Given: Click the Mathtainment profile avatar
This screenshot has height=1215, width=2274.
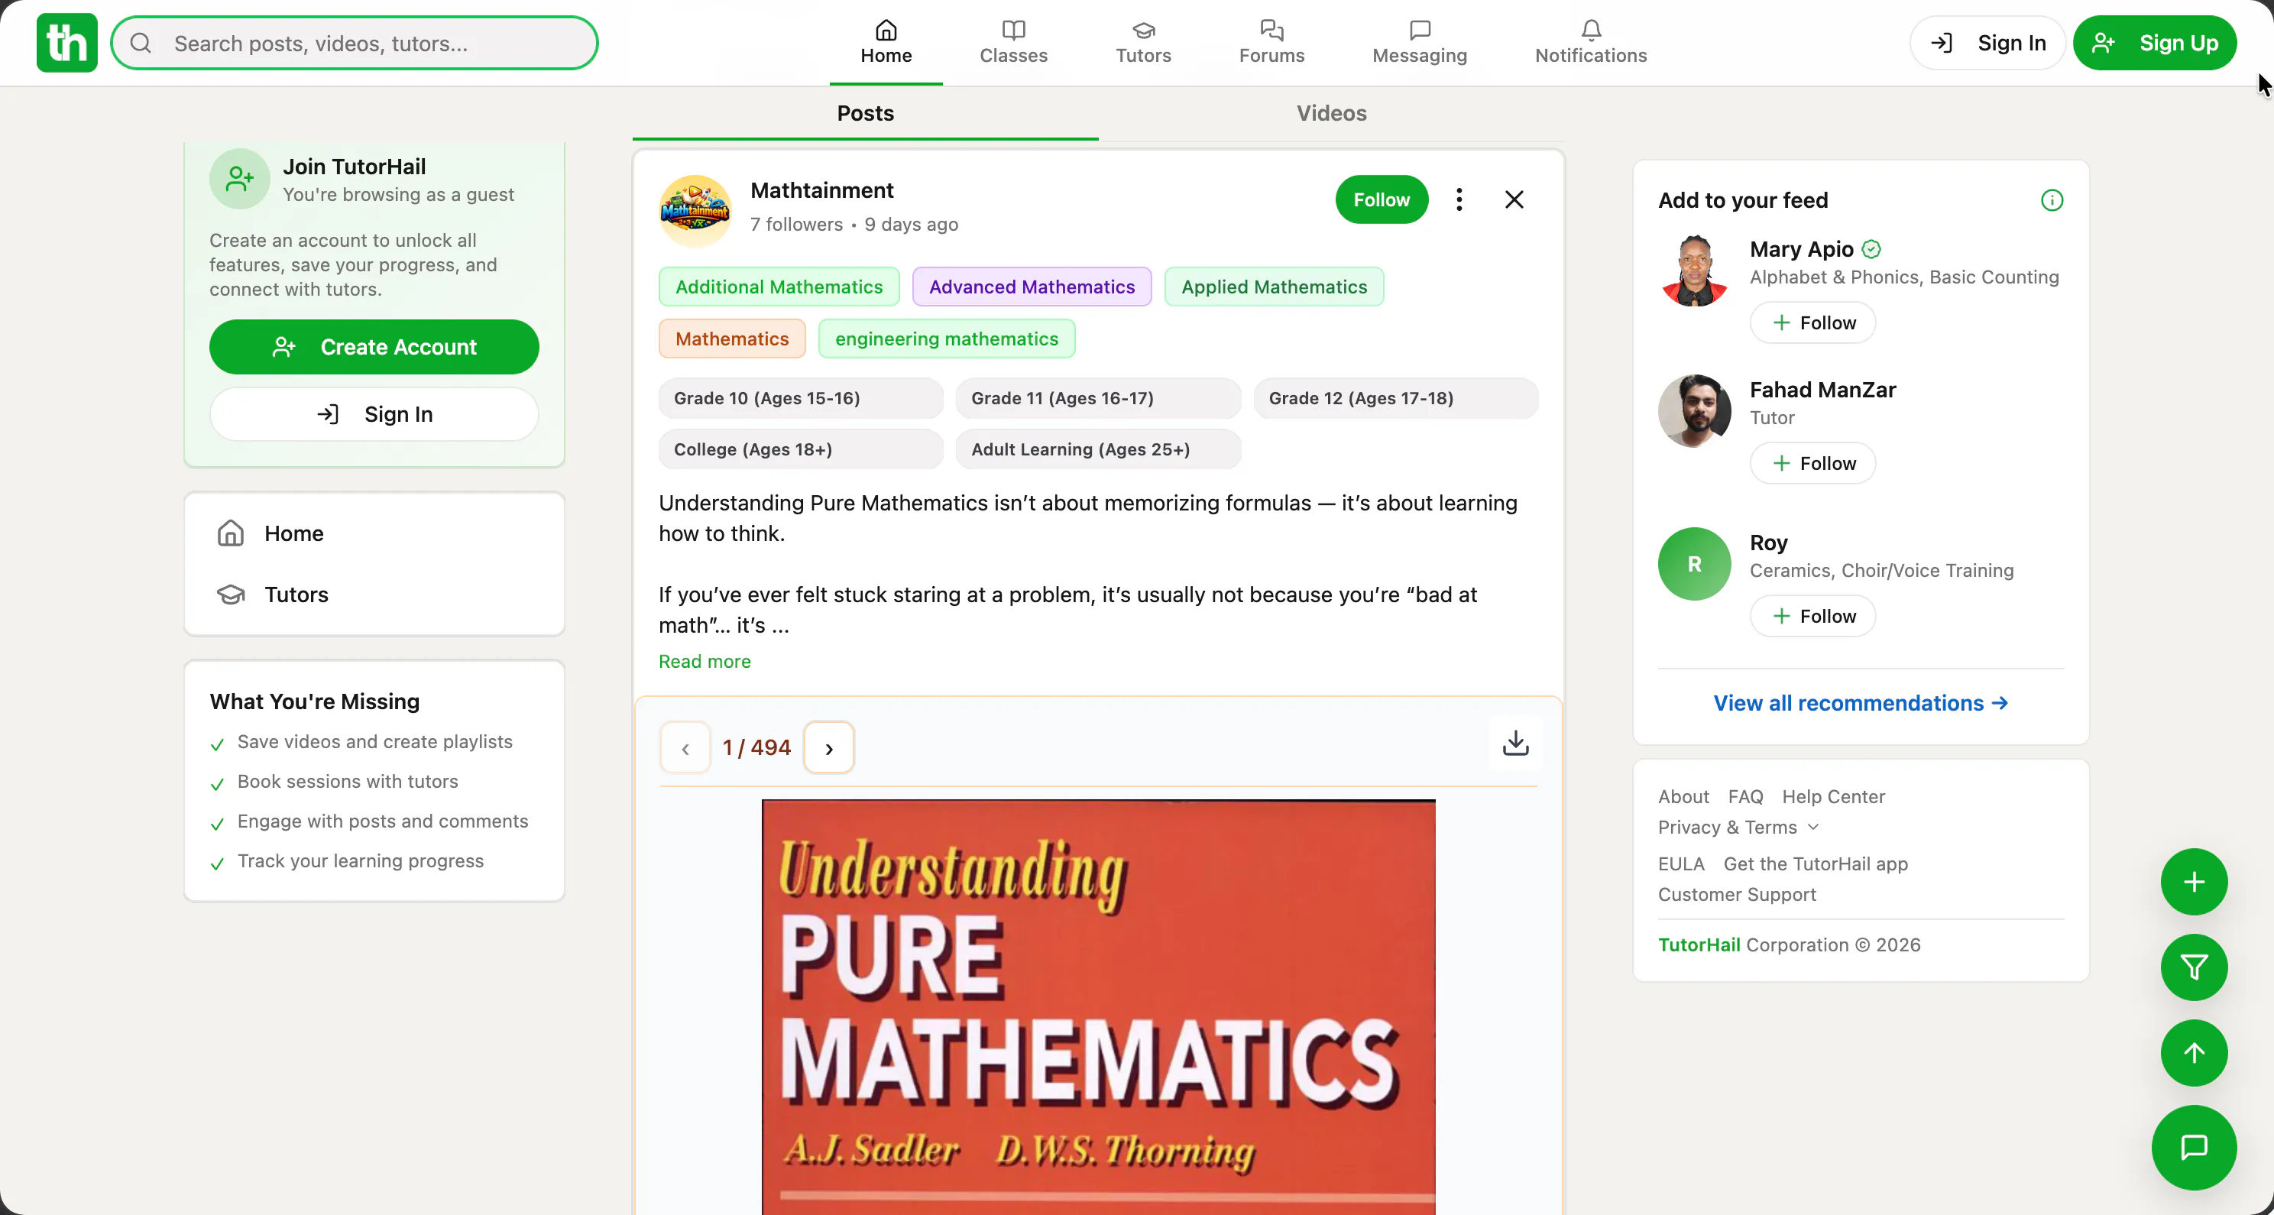Looking at the screenshot, I should coord(695,211).
